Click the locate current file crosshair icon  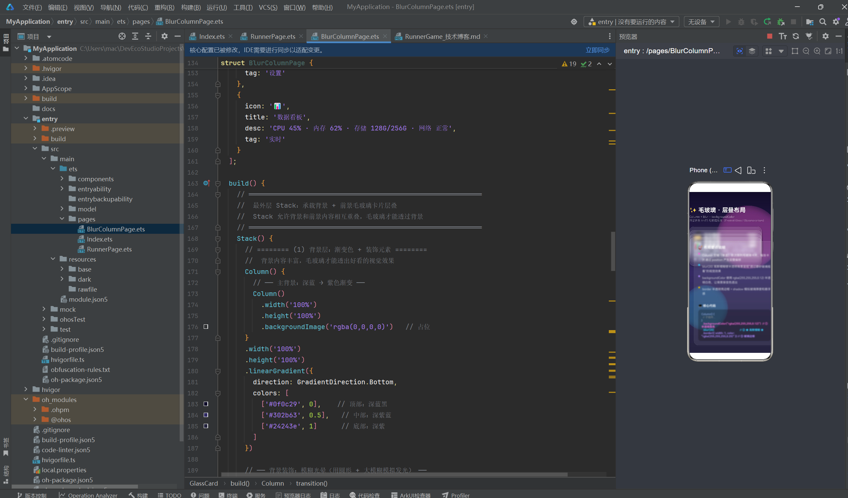coord(122,36)
